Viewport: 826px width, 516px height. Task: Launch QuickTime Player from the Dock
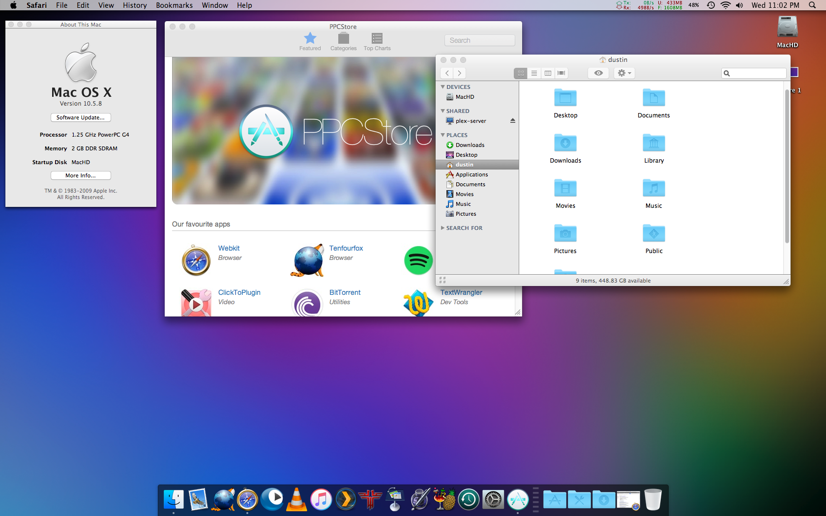coord(272,499)
